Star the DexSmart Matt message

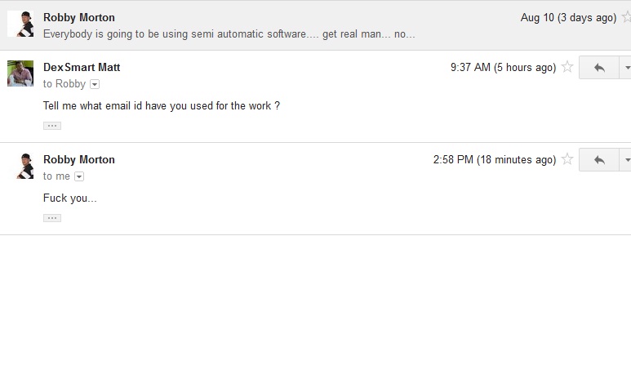pyautogui.click(x=567, y=67)
